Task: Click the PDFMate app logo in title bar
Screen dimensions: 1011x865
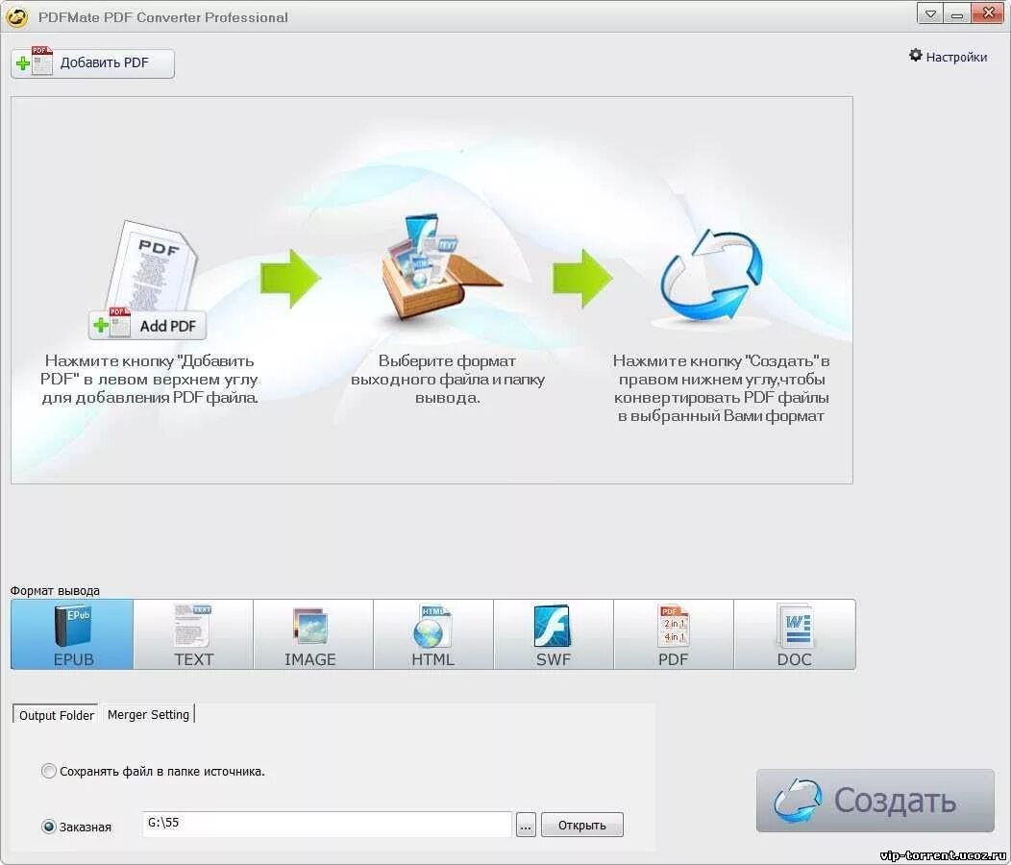Action: pyautogui.click(x=16, y=17)
